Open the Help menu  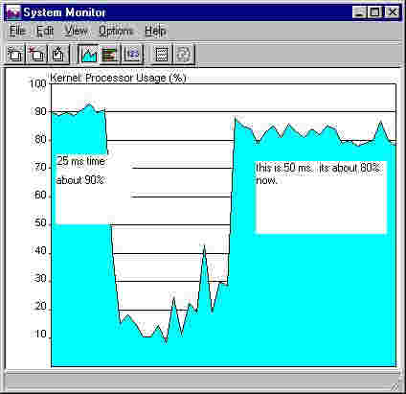click(x=155, y=31)
